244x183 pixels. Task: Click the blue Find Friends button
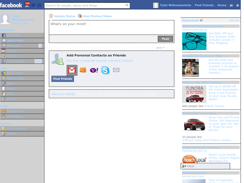pos(63,79)
